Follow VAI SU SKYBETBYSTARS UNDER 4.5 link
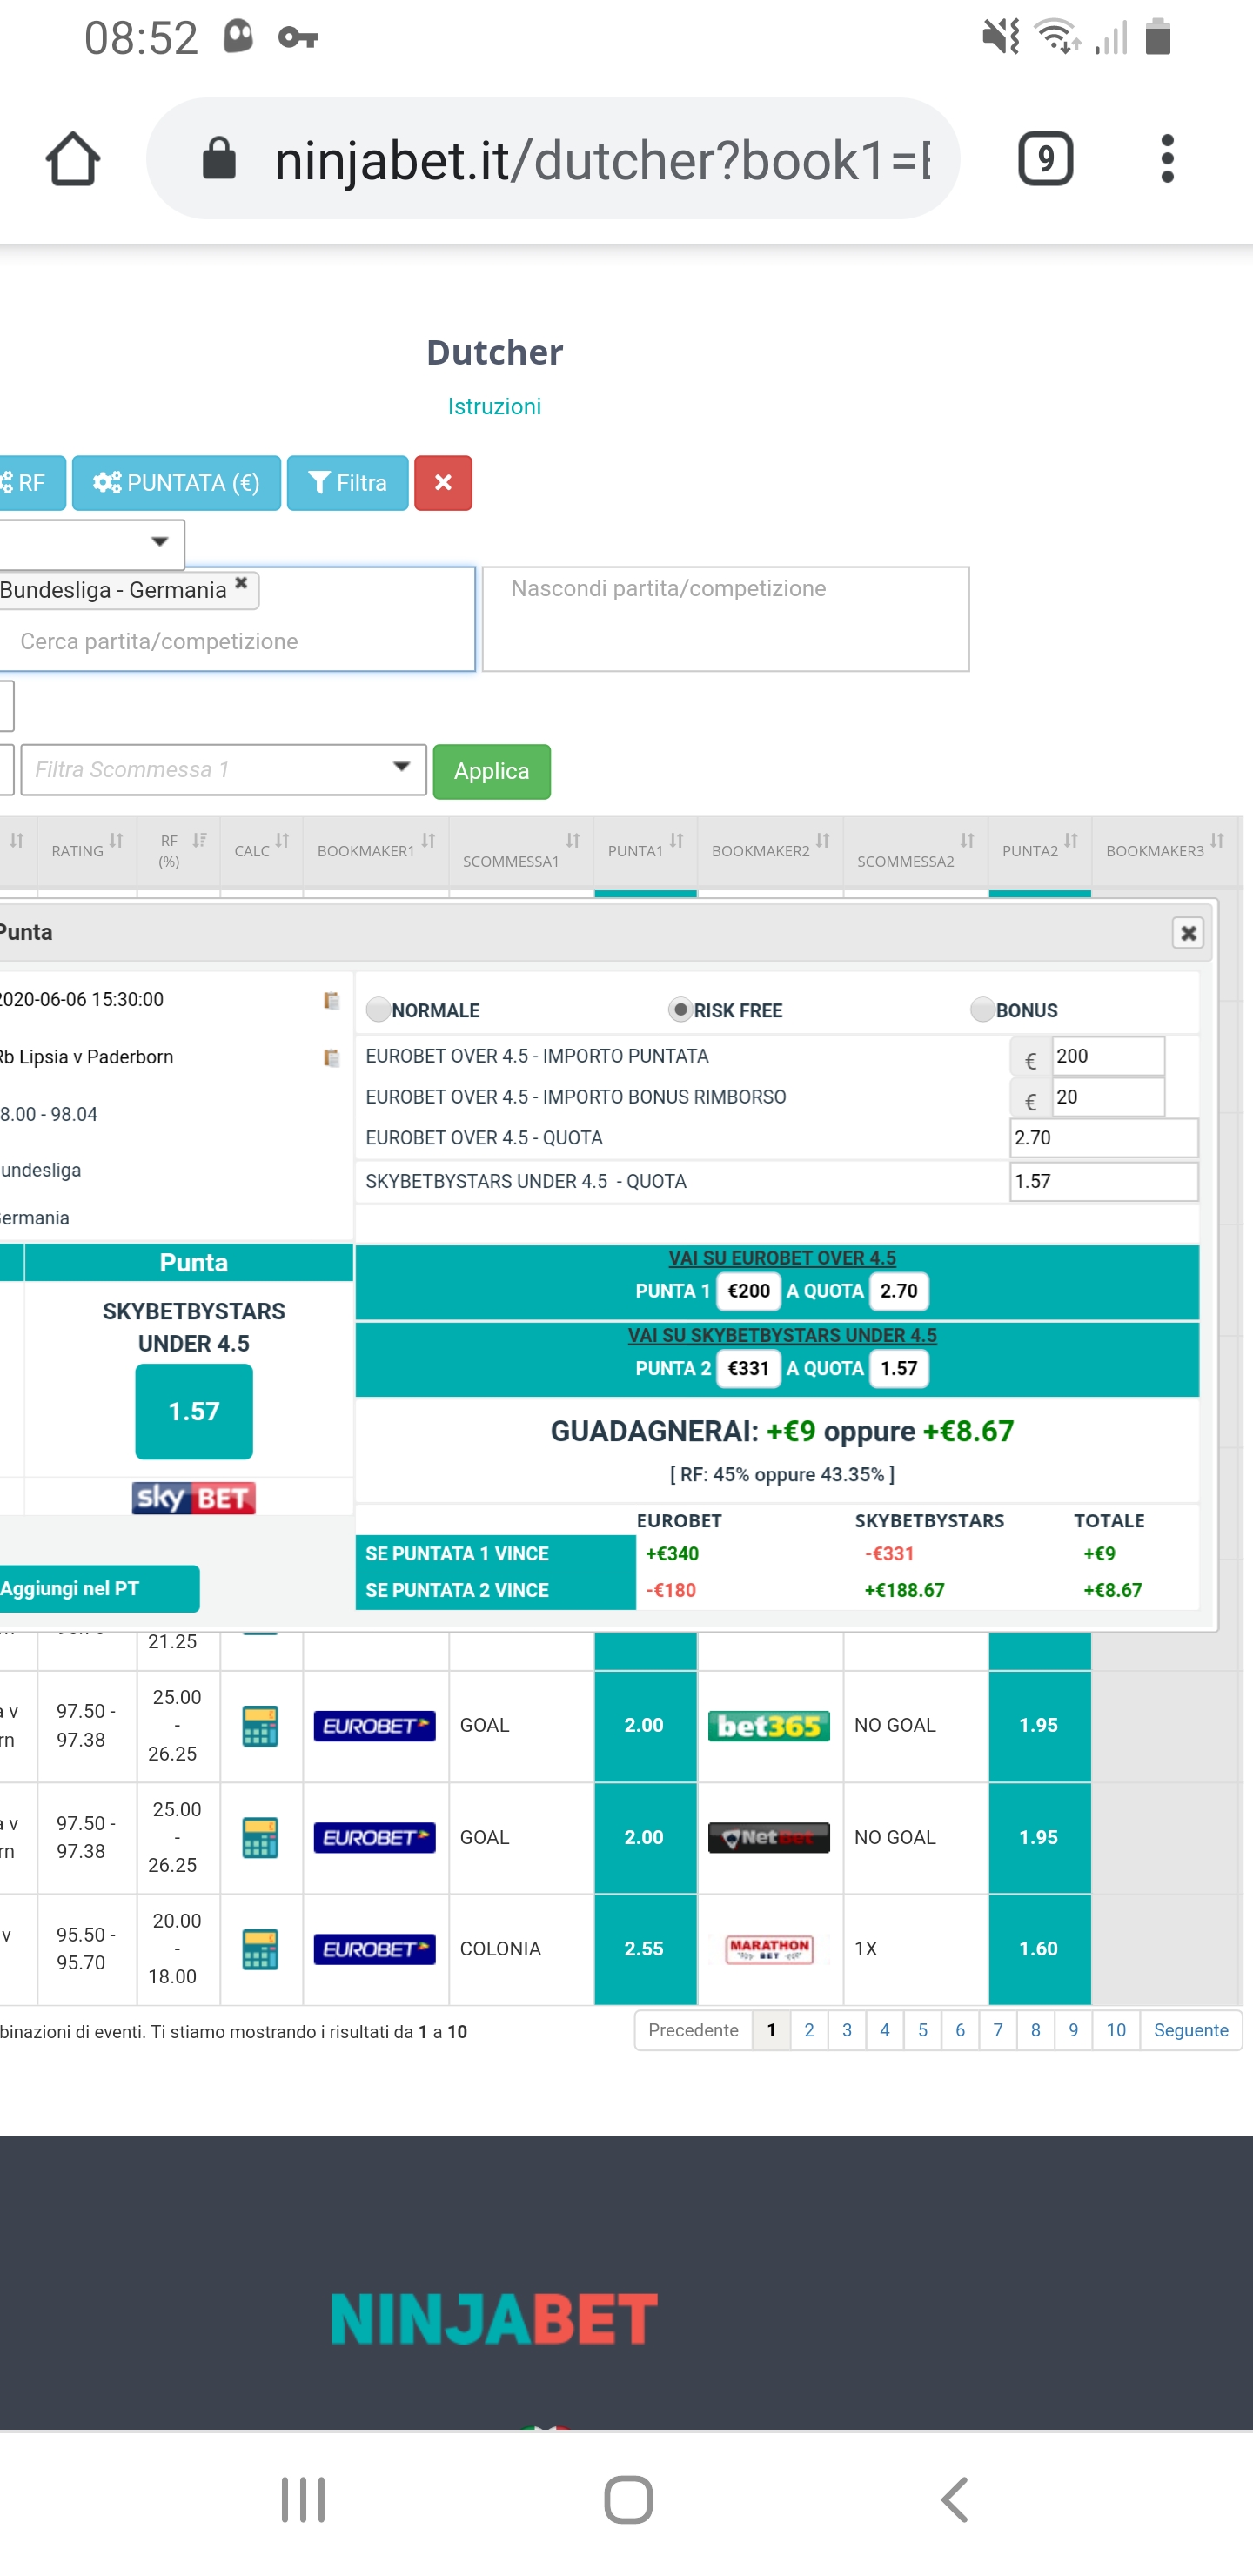1253x2576 pixels. 782,1335
